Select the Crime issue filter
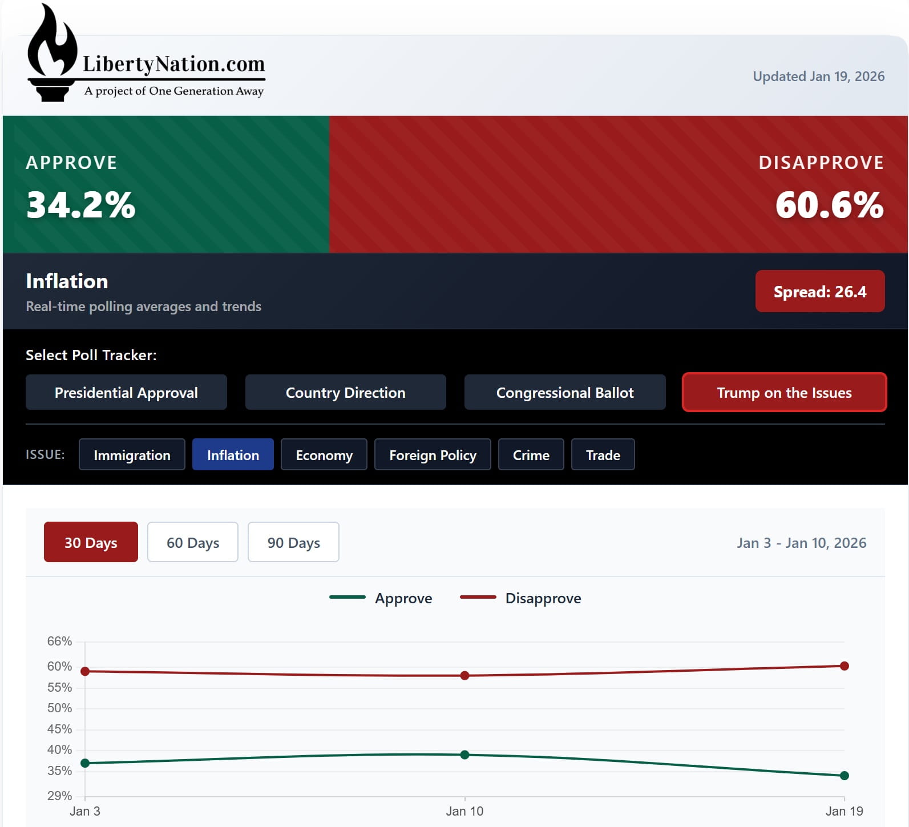 (531, 455)
